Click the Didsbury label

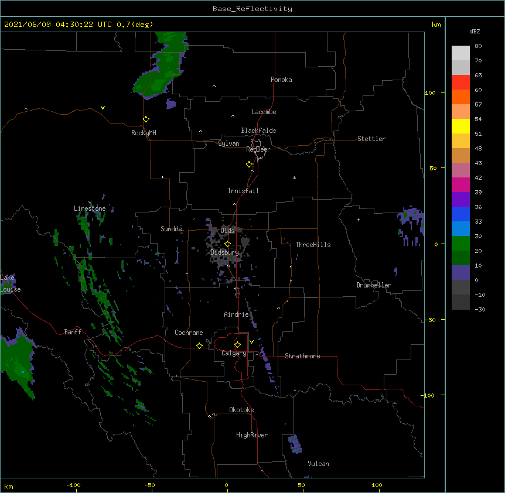pyautogui.click(x=224, y=252)
